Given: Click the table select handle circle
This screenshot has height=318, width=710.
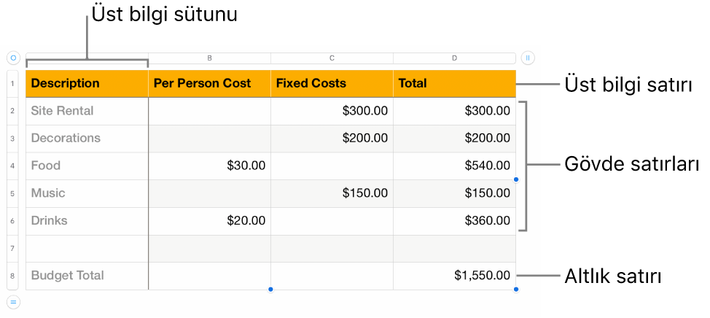Looking at the screenshot, I should [13, 57].
